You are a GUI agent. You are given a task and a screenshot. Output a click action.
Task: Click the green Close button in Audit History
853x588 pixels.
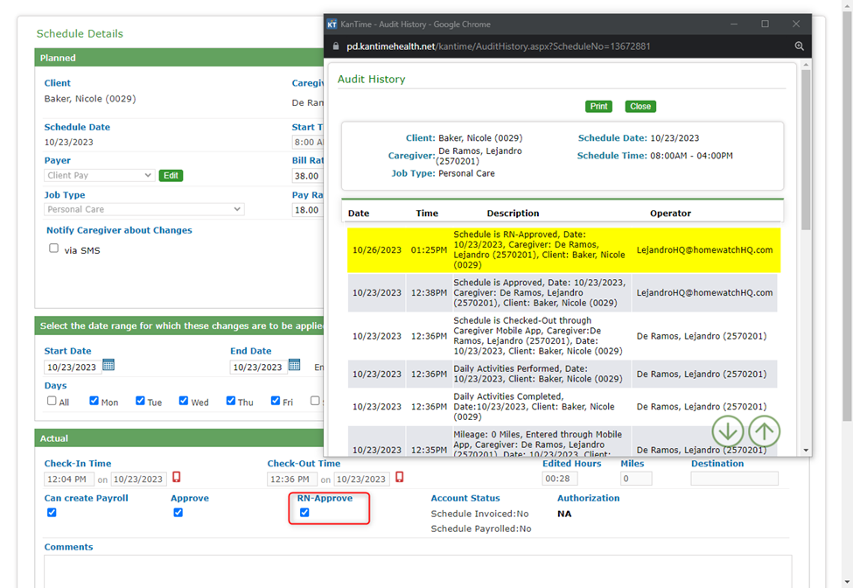point(640,107)
